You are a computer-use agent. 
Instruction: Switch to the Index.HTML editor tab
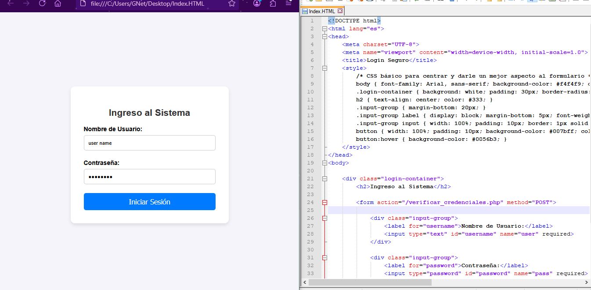[x=321, y=11]
